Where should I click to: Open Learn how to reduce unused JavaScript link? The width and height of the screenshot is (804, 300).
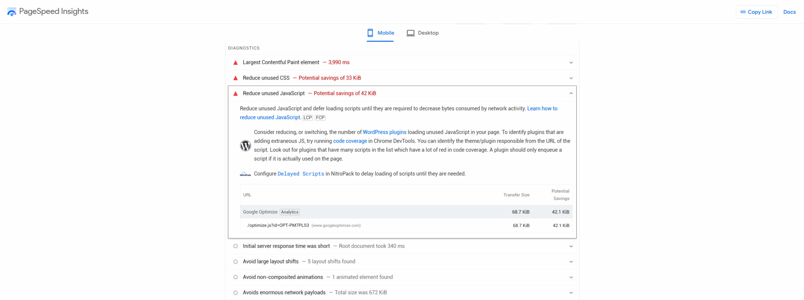[x=542, y=108]
